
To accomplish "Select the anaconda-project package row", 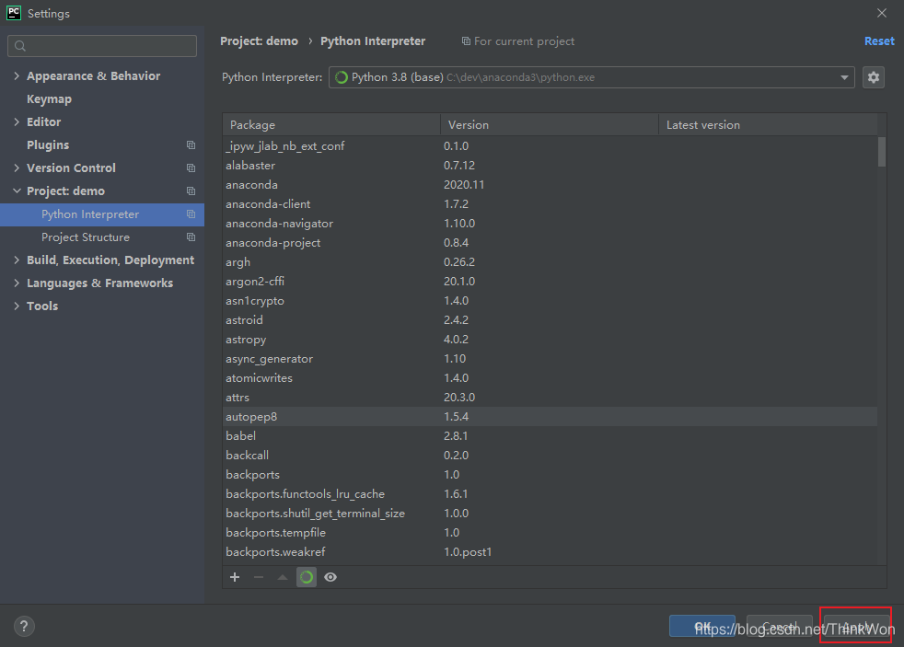I will click(x=550, y=243).
